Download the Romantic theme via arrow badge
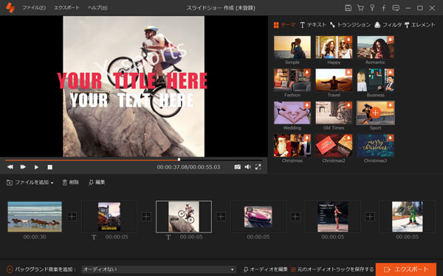The height and width of the screenshot is (276, 443). click(x=390, y=40)
